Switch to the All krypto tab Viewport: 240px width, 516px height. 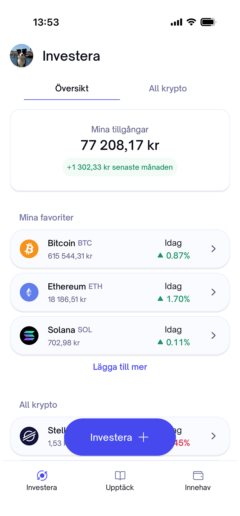[x=168, y=88]
